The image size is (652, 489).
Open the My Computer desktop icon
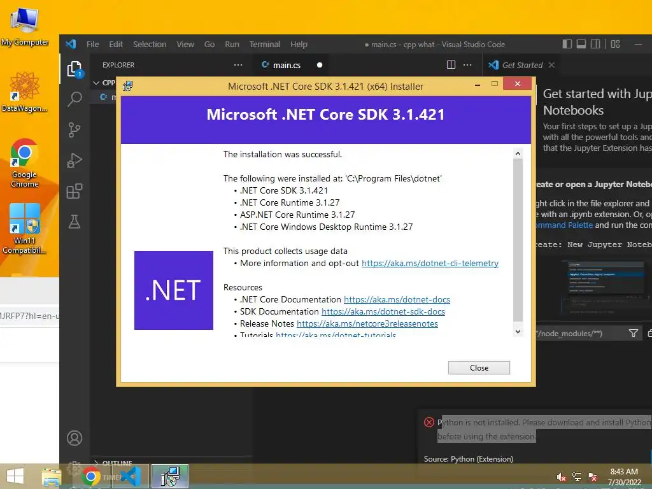[x=25, y=26]
